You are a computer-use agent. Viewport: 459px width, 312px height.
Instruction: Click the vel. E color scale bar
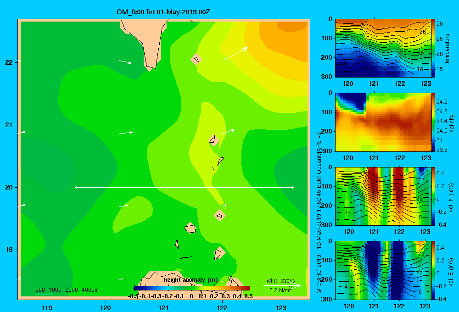click(433, 270)
